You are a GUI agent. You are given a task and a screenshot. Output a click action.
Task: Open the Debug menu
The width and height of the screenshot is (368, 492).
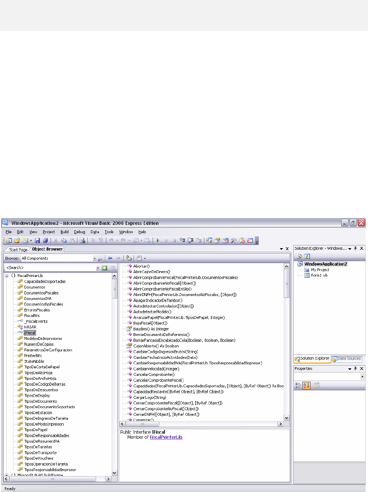tap(79, 232)
